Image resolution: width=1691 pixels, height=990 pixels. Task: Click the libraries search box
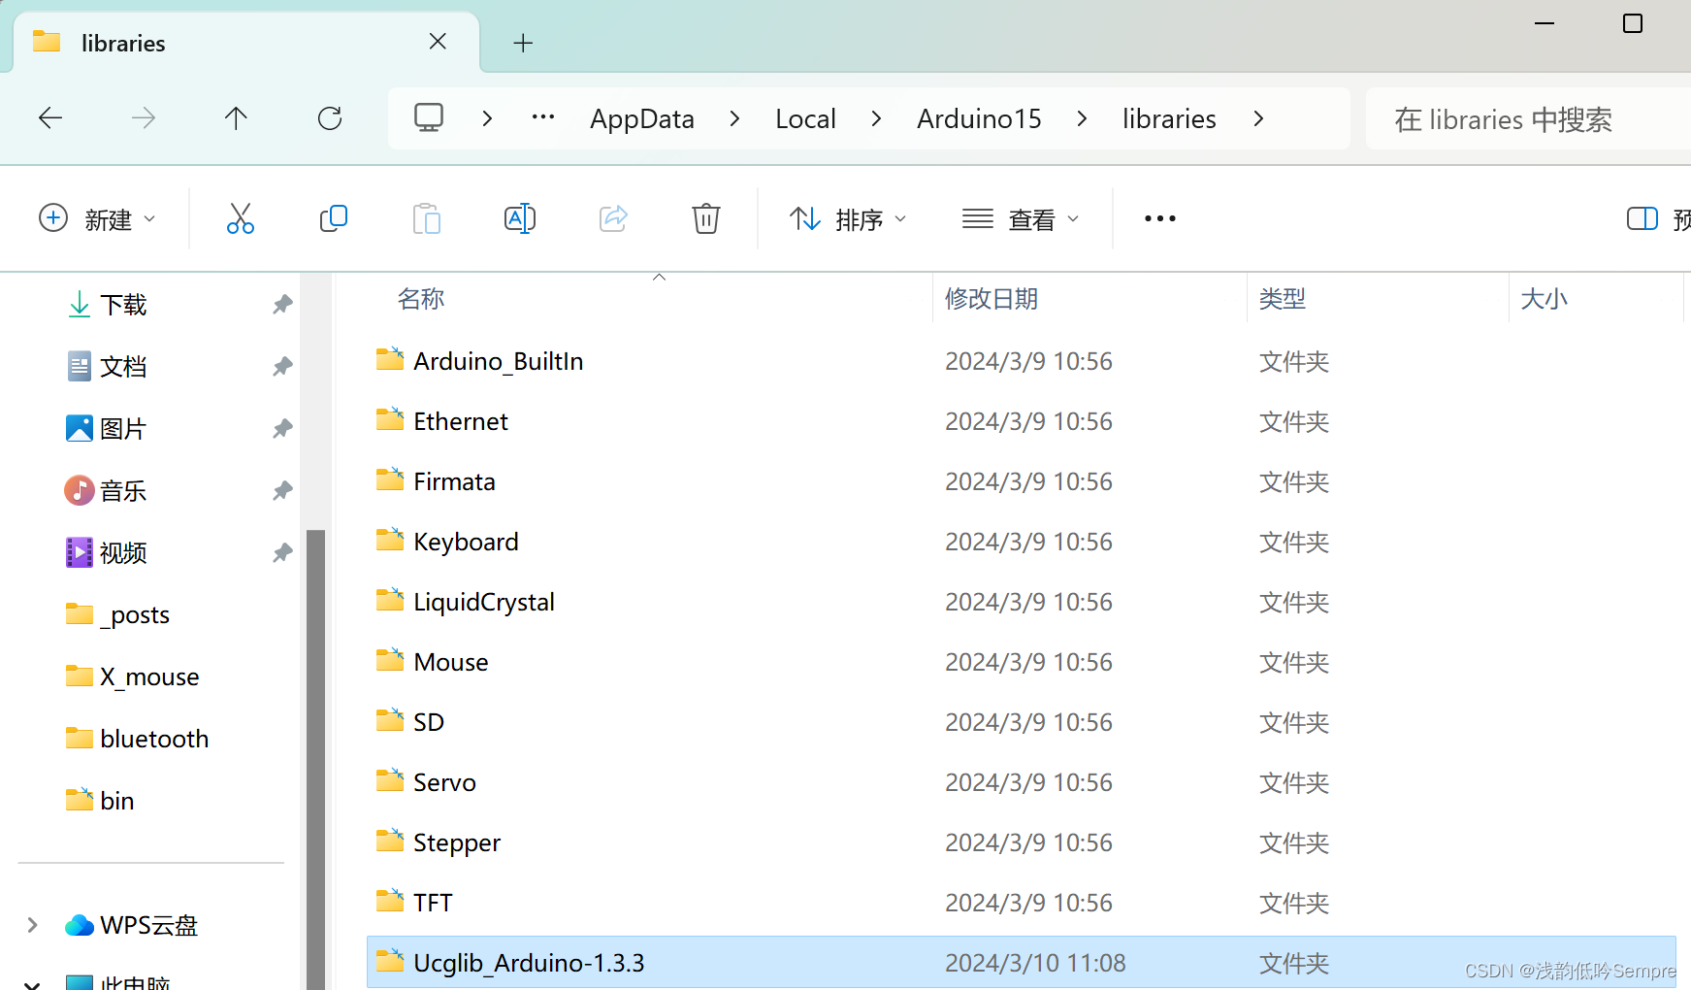pos(1504,118)
